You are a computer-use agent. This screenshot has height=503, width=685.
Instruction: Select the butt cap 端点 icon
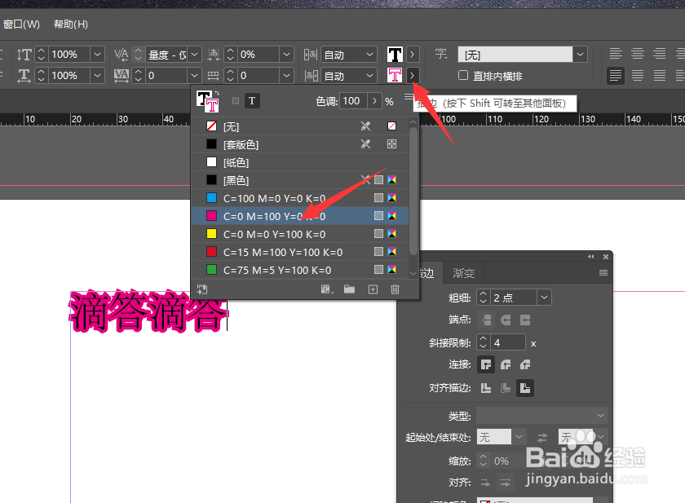click(486, 320)
